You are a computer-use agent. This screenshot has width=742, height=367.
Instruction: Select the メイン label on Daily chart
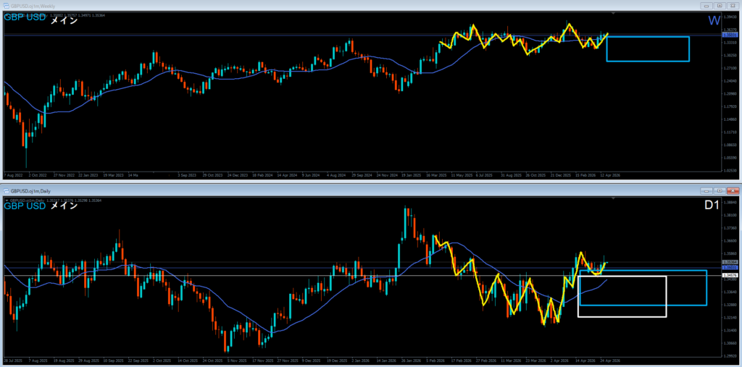point(64,206)
